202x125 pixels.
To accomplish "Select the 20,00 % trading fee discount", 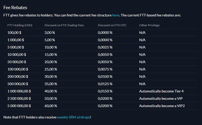I will click(x=51, y=62).
